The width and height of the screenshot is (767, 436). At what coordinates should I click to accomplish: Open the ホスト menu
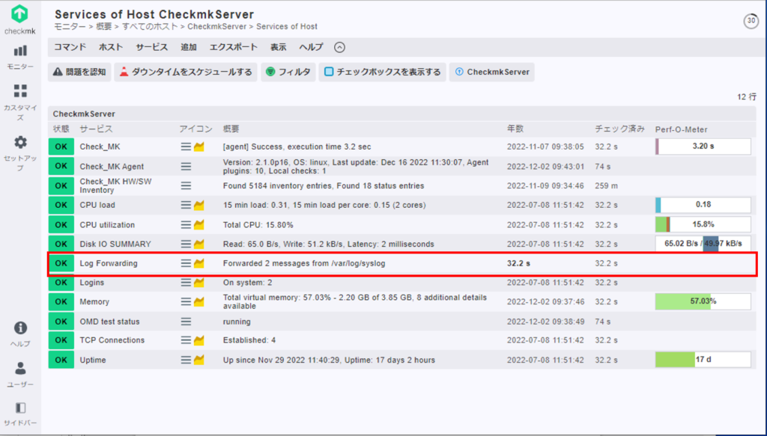111,47
